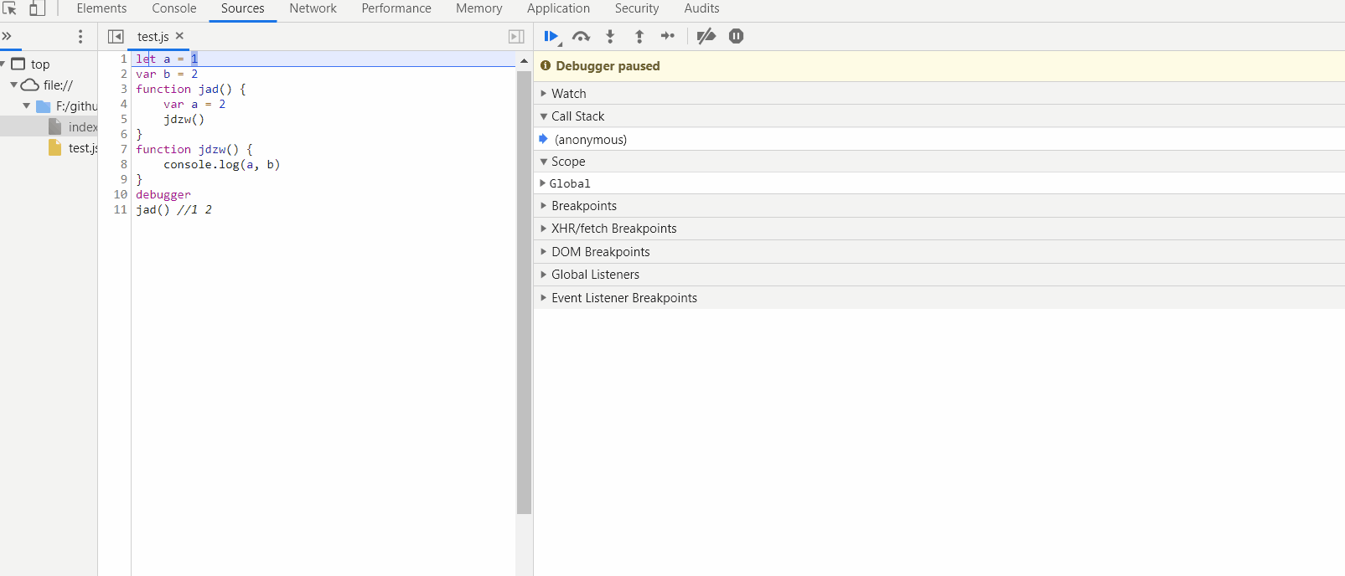This screenshot has width=1345, height=576.
Task: Step into next function call
Action: point(610,36)
